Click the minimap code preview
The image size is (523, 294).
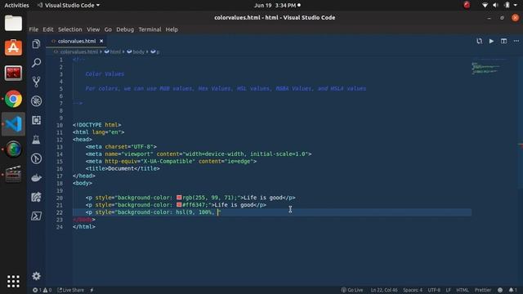[485, 68]
